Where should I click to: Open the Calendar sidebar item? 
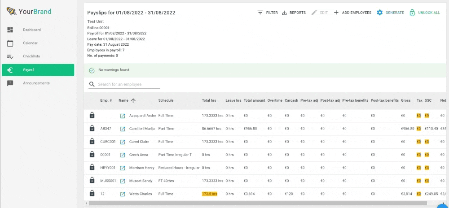(x=38, y=43)
